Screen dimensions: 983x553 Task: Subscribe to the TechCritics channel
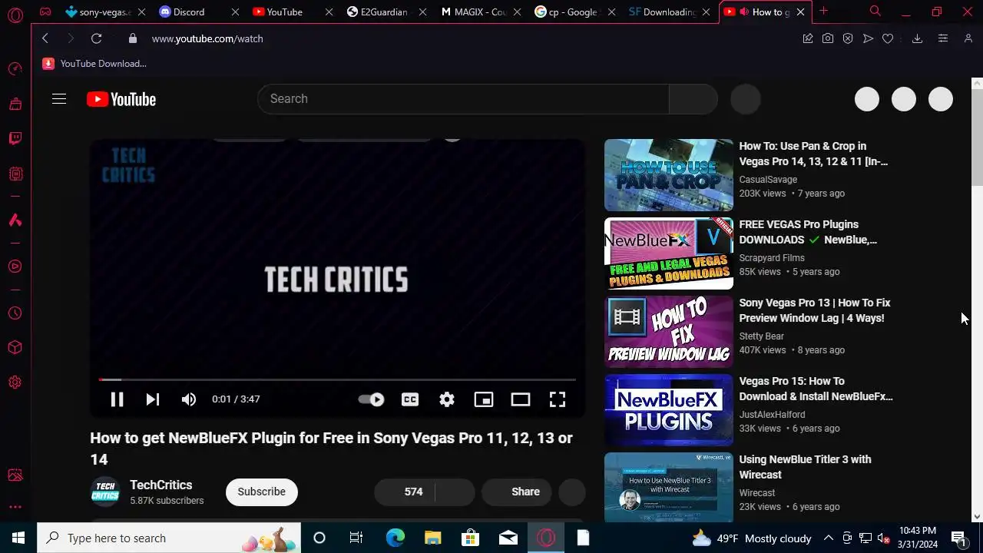click(261, 492)
